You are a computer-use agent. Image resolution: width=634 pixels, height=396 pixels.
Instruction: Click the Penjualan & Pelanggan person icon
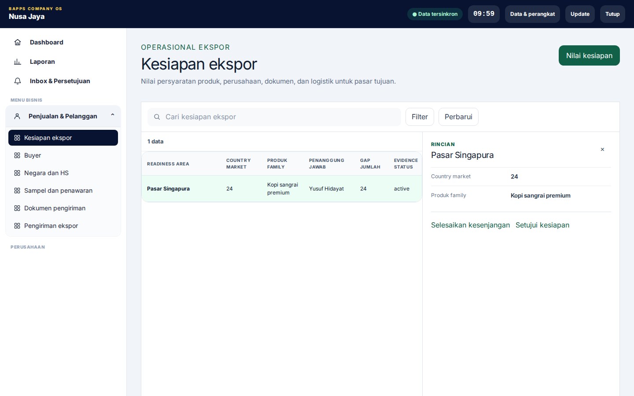[17, 116]
